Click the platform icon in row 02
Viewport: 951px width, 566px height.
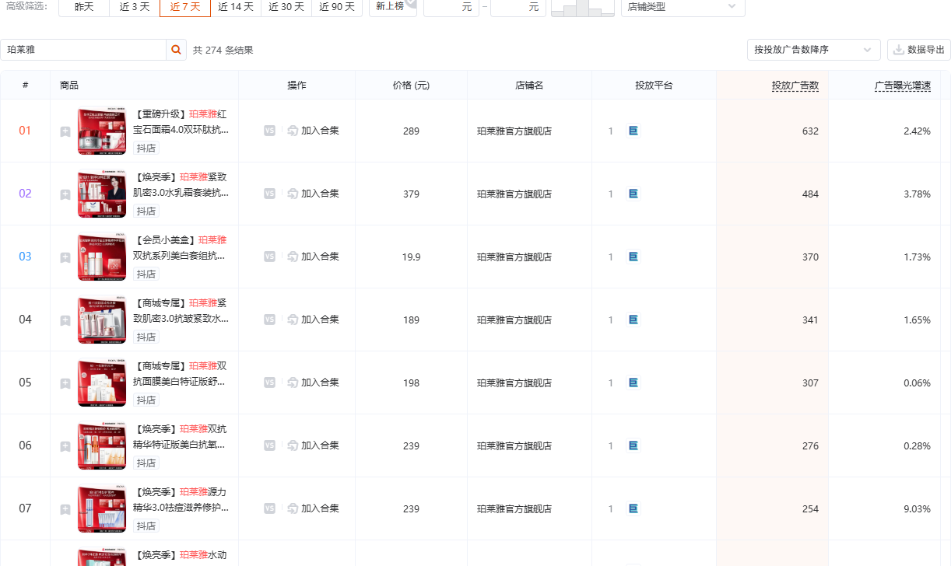click(633, 194)
